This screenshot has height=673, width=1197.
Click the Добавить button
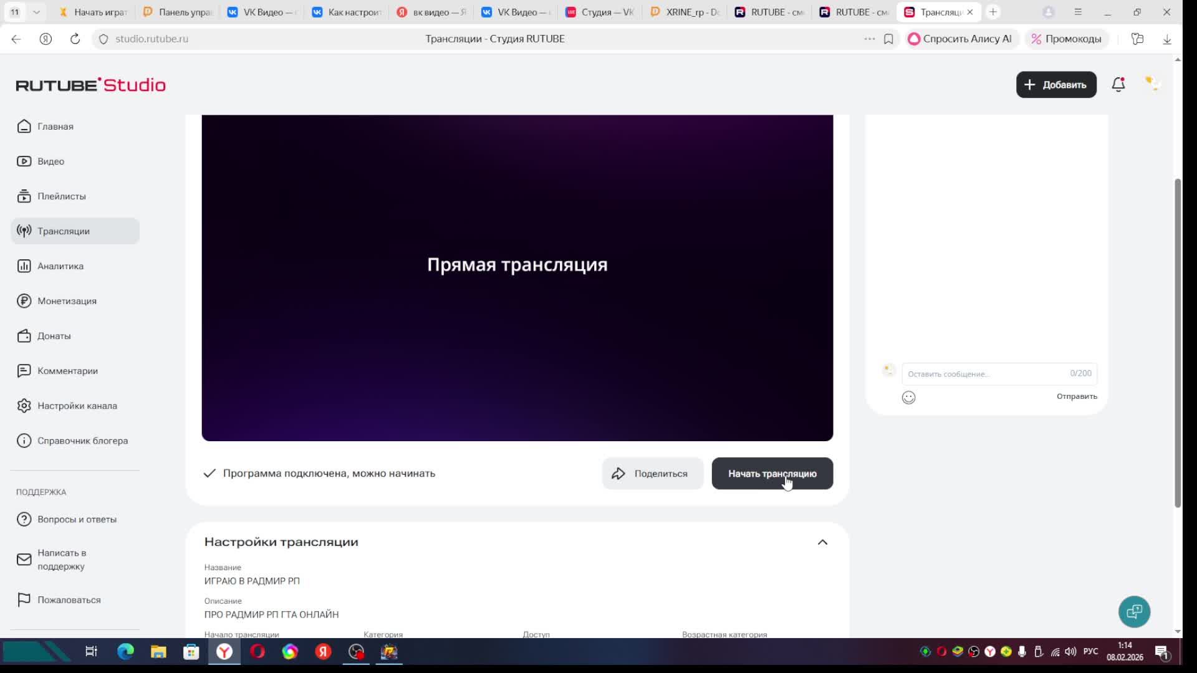pyautogui.click(x=1055, y=85)
